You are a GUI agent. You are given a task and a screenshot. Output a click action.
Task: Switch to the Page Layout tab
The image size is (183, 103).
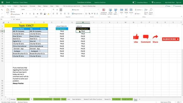[23, 6]
